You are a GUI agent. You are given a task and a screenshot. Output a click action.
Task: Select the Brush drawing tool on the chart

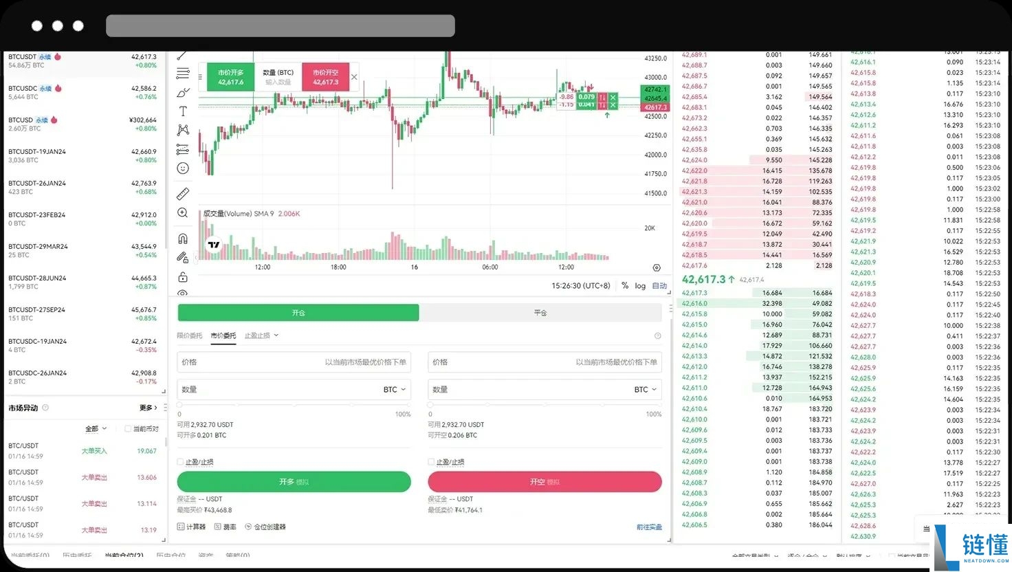tap(181, 91)
